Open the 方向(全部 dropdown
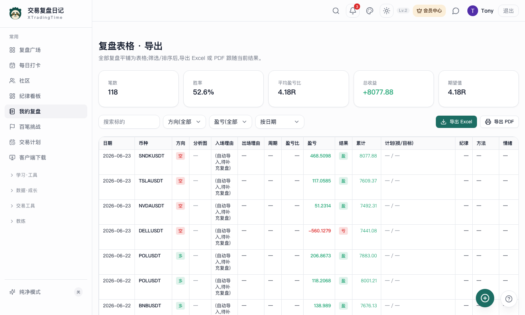The width and height of the screenshot is (525, 315). tap(184, 122)
